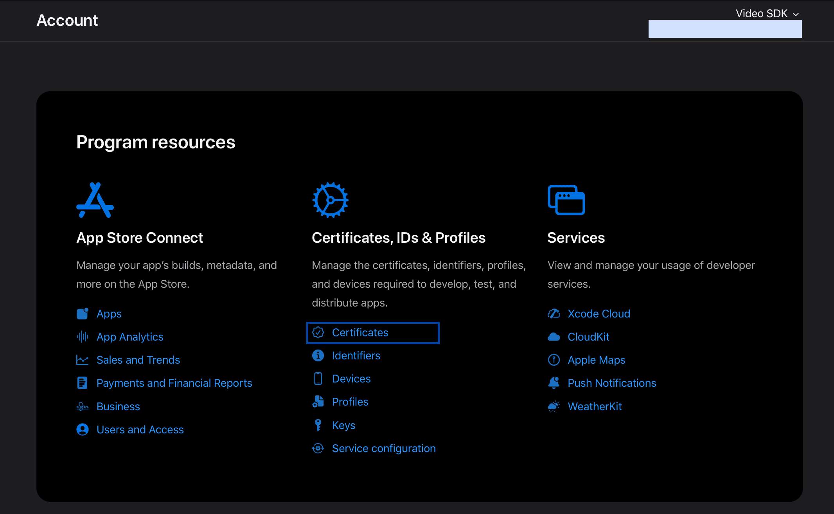This screenshot has width=834, height=514.
Task: Open App Analytics
Action: click(130, 337)
